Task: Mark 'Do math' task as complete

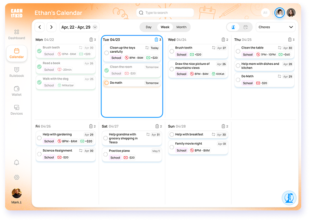Action: [106, 83]
